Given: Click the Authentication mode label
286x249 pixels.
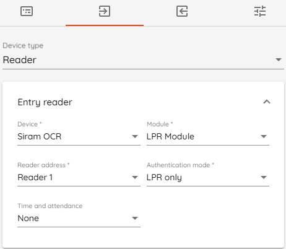Looking at the screenshot, I should click(x=178, y=165).
